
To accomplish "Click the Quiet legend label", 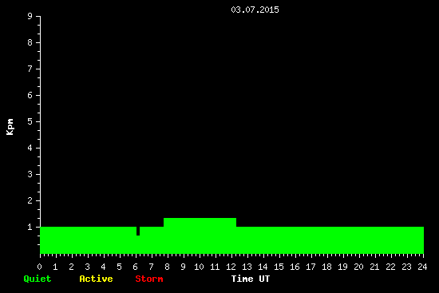I will click(x=38, y=279).
